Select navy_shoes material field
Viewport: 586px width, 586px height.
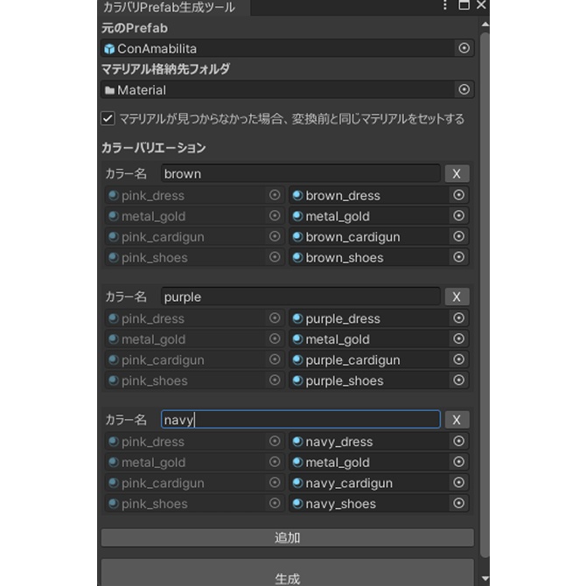[379, 504]
